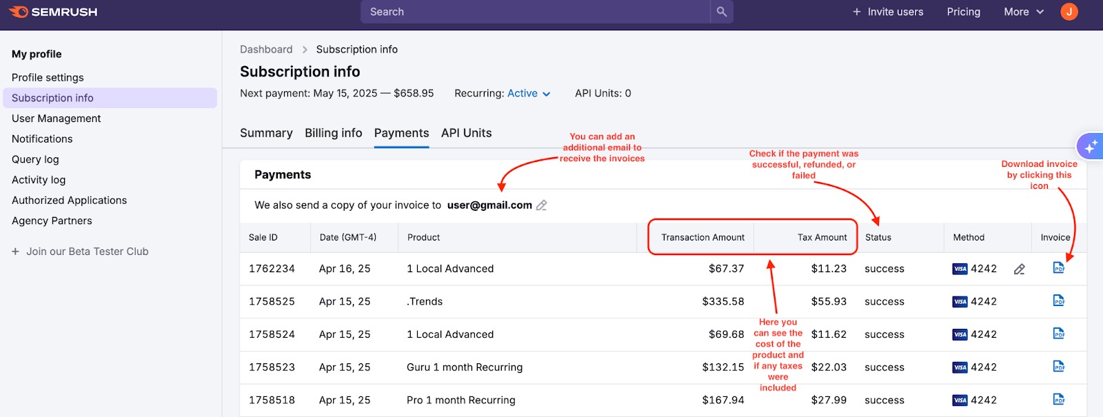Open the More menu in header
This screenshot has width=1103, height=417.
[x=1023, y=12]
